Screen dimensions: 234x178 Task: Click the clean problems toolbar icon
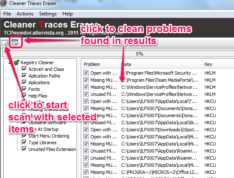pyautogui.click(x=15, y=43)
